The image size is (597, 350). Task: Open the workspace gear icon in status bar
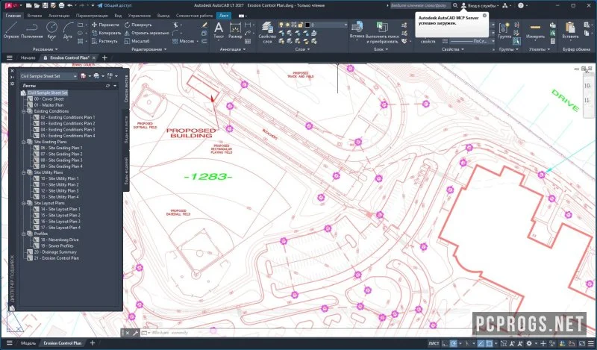pyautogui.click(x=529, y=343)
